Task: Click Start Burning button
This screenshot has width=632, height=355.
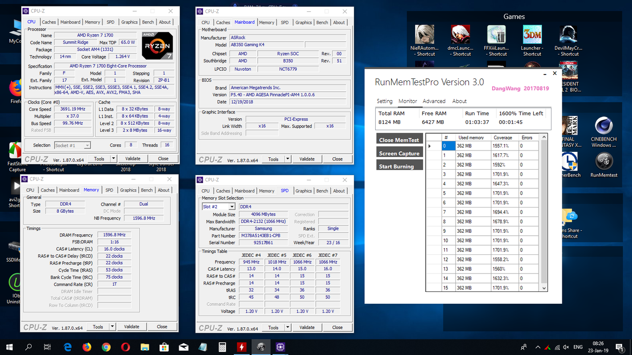Action: 399,166
